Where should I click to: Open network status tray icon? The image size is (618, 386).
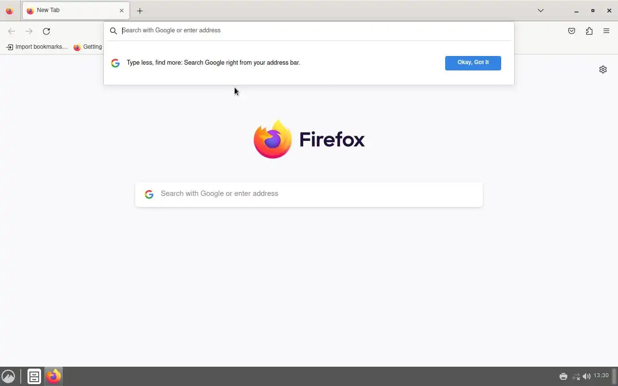576,376
